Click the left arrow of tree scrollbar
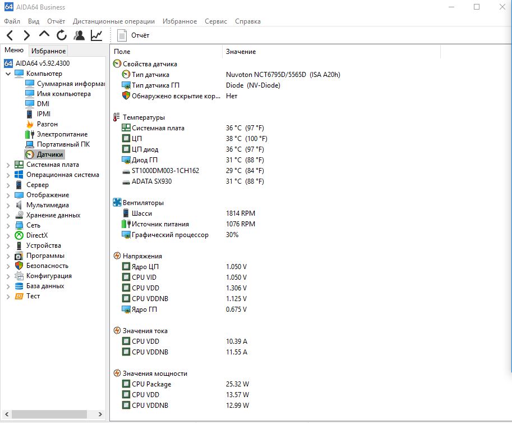The width and height of the screenshot is (512, 423). click(x=7, y=414)
